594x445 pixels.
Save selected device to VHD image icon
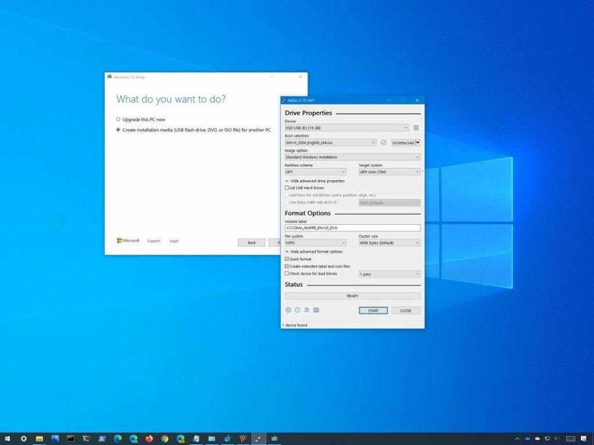tap(416, 127)
